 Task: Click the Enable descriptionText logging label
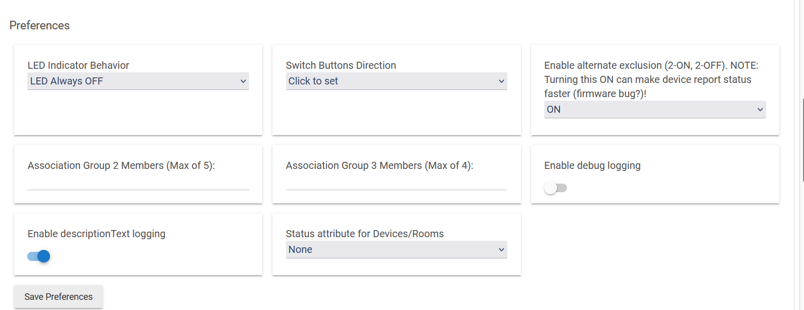tap(97, 234)
